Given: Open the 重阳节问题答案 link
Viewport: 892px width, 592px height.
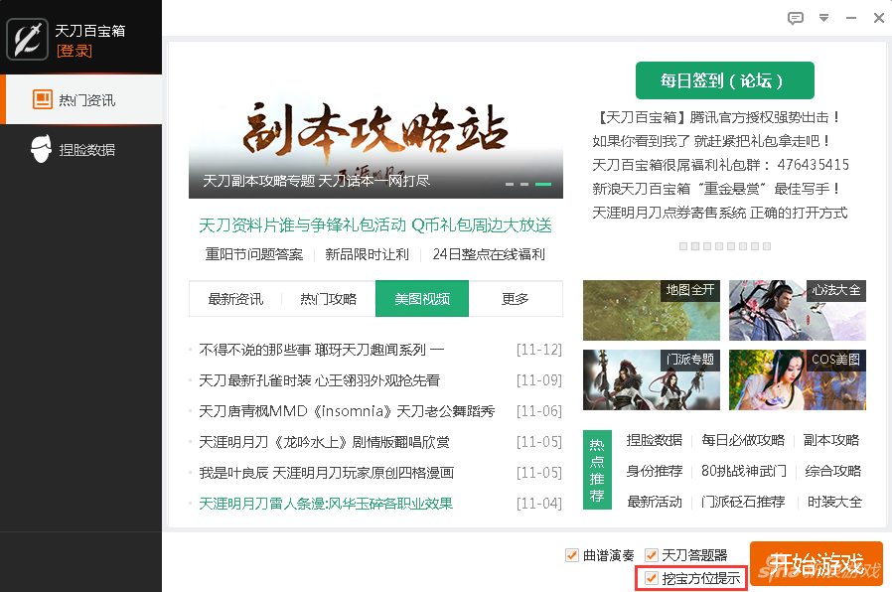Looking at the screenshot, I should pyautogui.click(x=254, y=254).
